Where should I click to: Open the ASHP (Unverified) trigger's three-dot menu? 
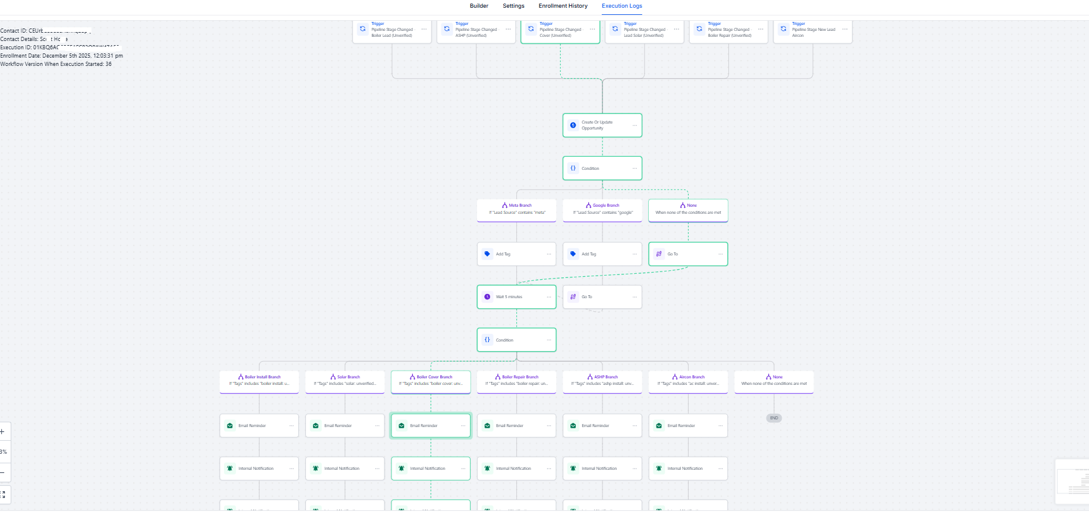click(x=508, y=29)
